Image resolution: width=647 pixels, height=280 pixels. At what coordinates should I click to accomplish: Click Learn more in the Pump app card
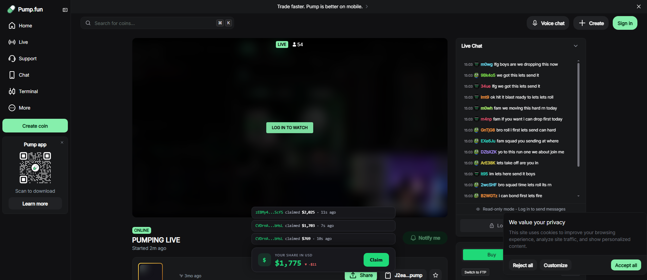point(35,204)
